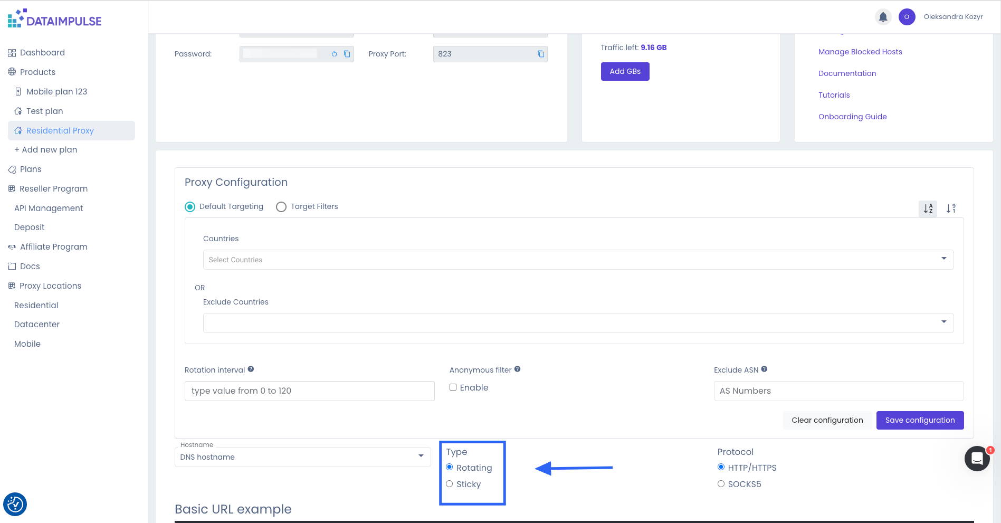1001x523 pixels.
Task: Select the Sticky type option
Action: click(450, 484)
